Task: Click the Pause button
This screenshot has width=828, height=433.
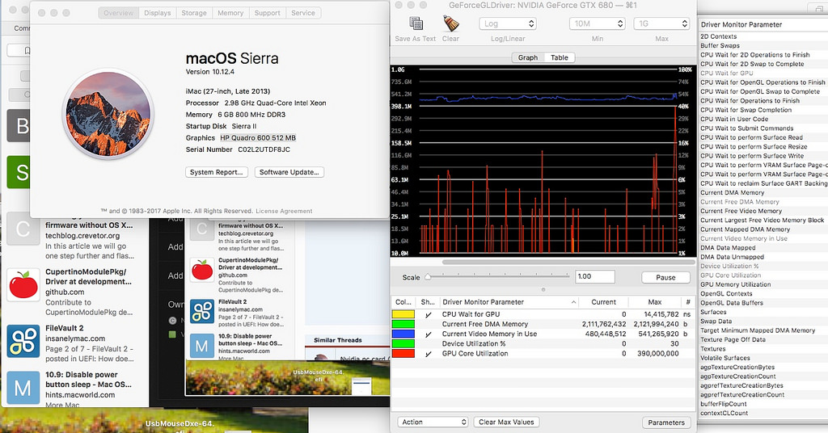Action: click(665, 277)
